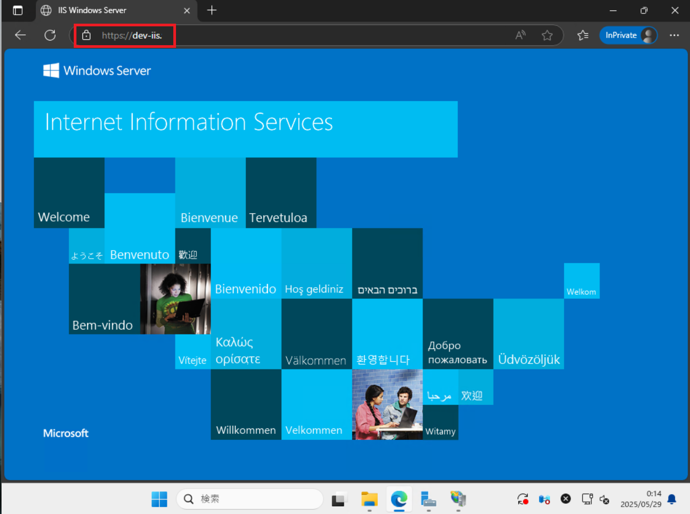Restore down the Edge browser window
The height and width of the screenshot is (514, 690).
[644, 10]
